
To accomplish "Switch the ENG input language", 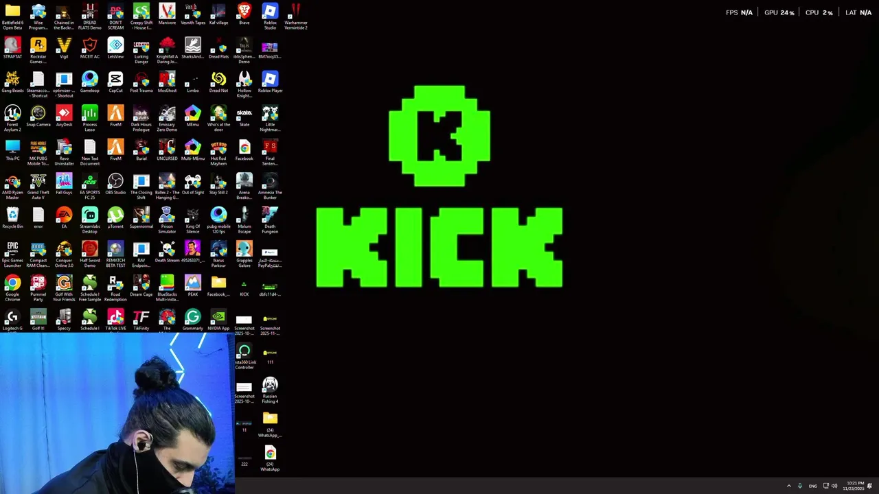I will pos(813,486).
